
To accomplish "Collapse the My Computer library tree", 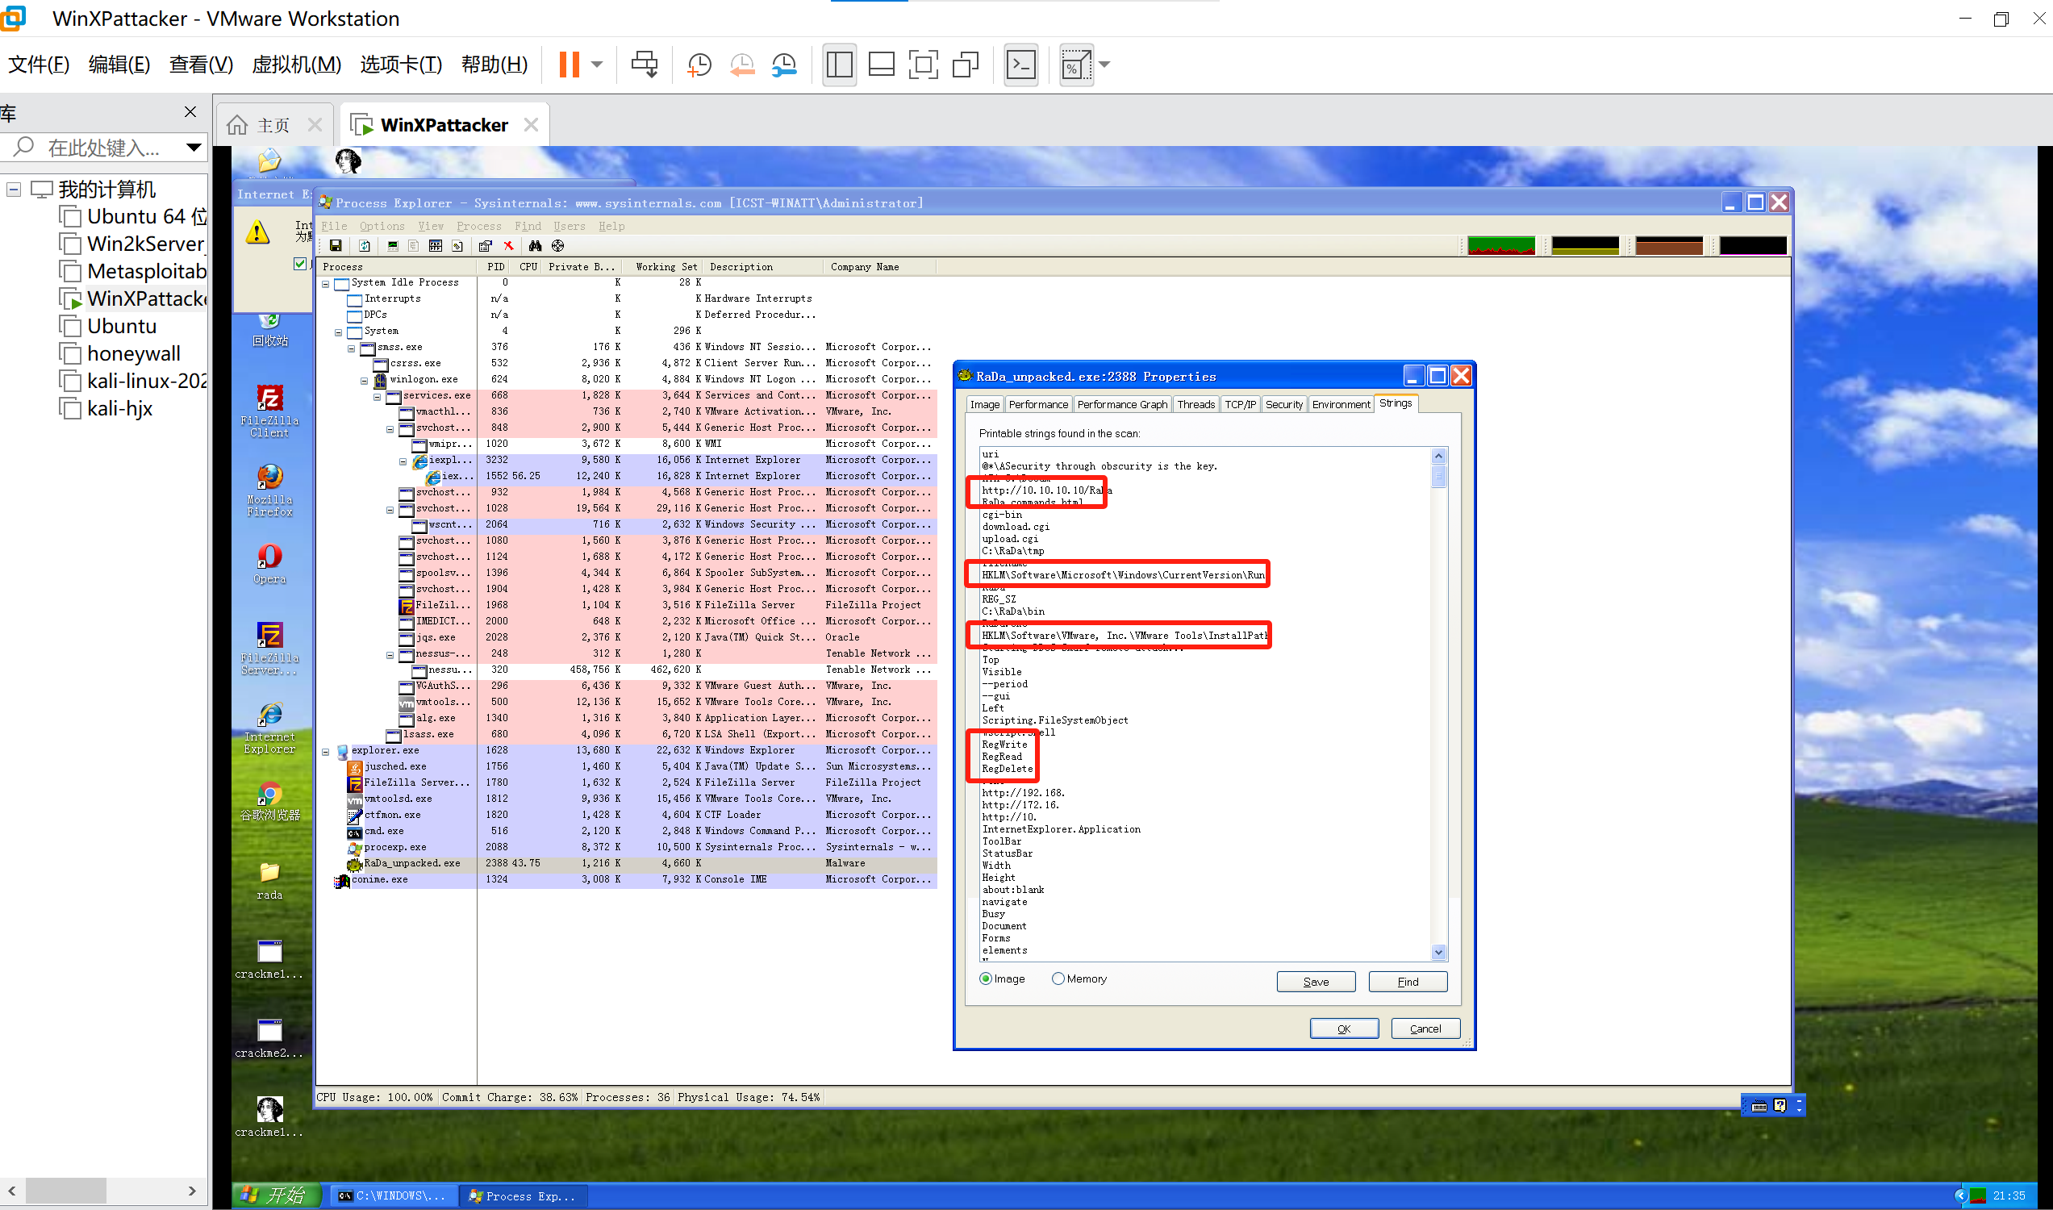I will (x=14, y=190).
